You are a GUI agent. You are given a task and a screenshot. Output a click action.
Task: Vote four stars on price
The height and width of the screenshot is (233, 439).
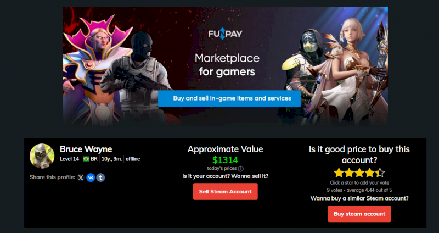coord(370,173)
